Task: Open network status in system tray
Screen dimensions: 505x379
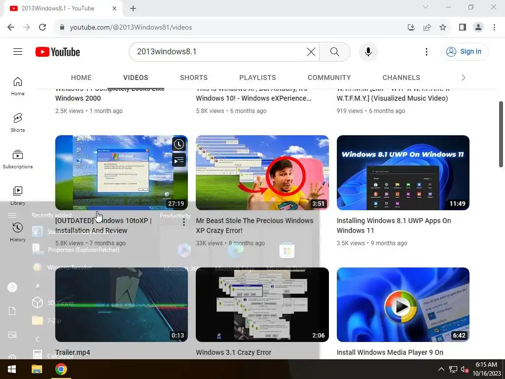Action: [x=453, y=369]
